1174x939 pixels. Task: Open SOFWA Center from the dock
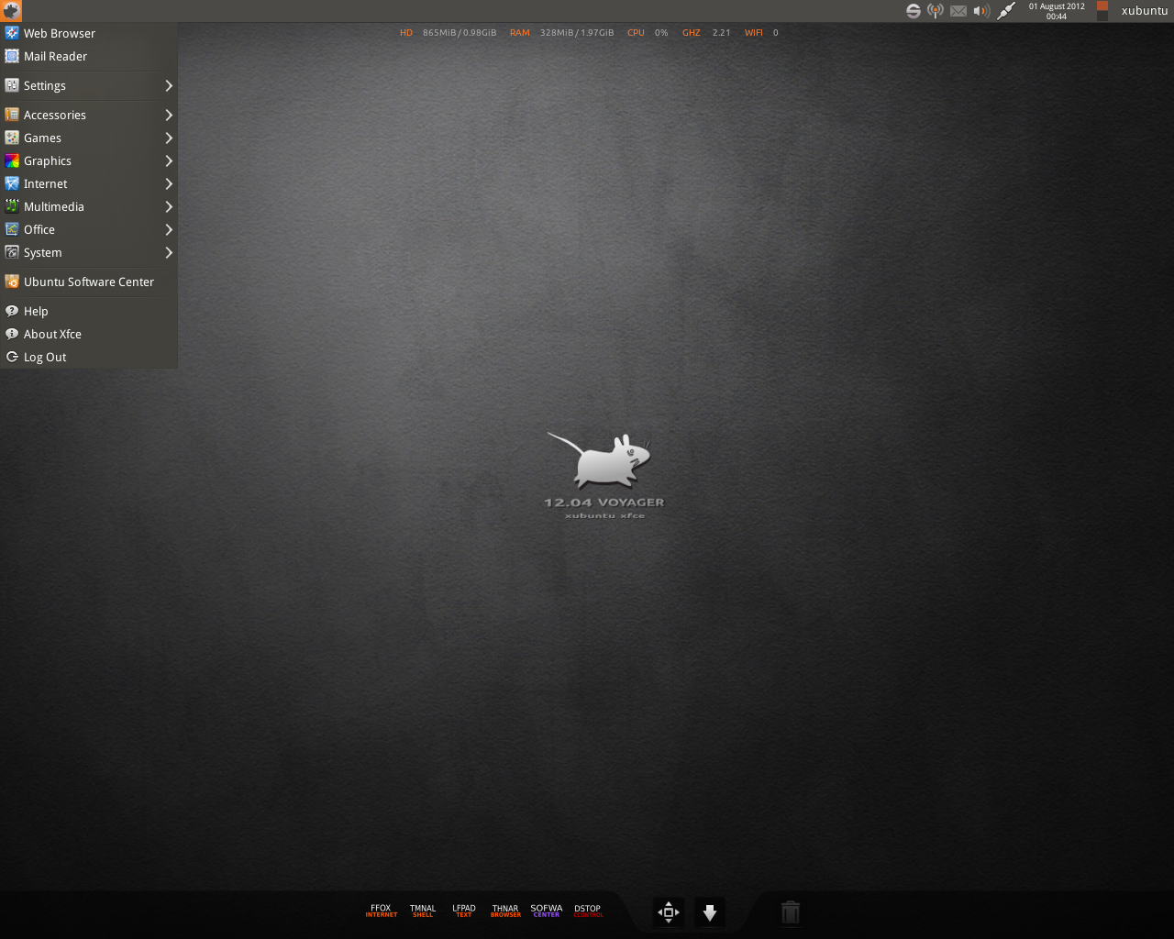pos(547,911)
